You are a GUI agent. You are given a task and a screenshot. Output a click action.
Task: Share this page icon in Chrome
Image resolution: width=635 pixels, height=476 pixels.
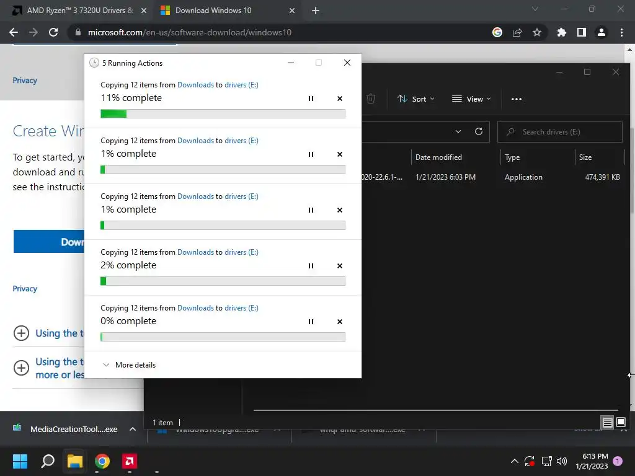(x=517, y=32)
